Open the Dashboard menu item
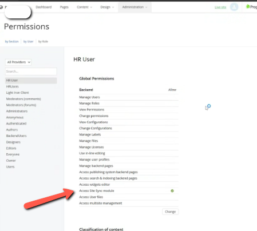 tap(44, 7)
